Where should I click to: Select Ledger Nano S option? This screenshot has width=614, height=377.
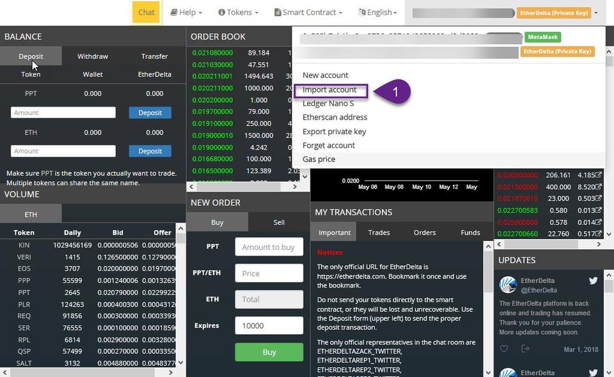[328, 104]
